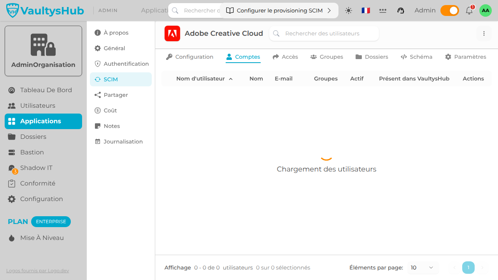Click the AdminOrganisation building icon
498x280 pixels.
(x=43, y=45)
